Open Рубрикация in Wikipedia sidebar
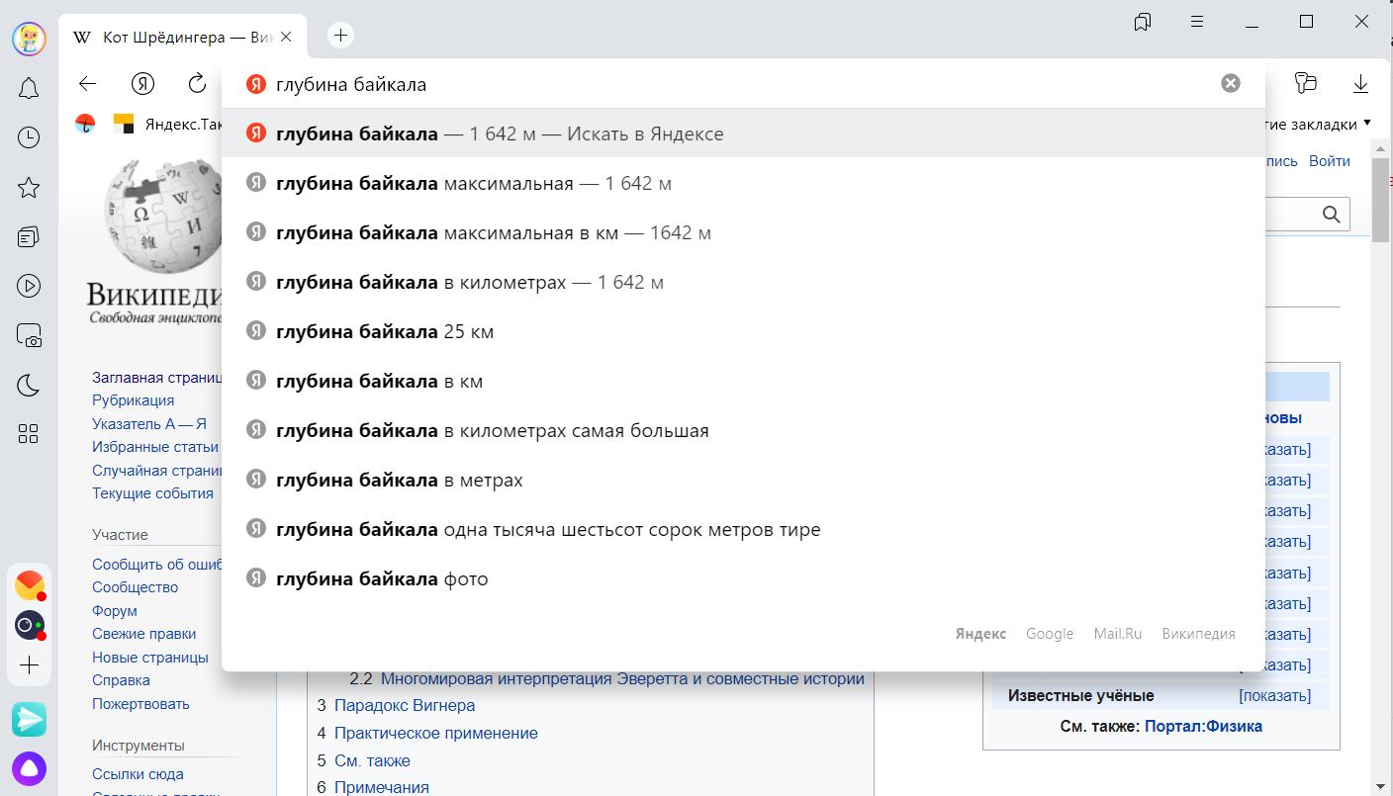Screen dimensions: 1393x796 point(134,400)
